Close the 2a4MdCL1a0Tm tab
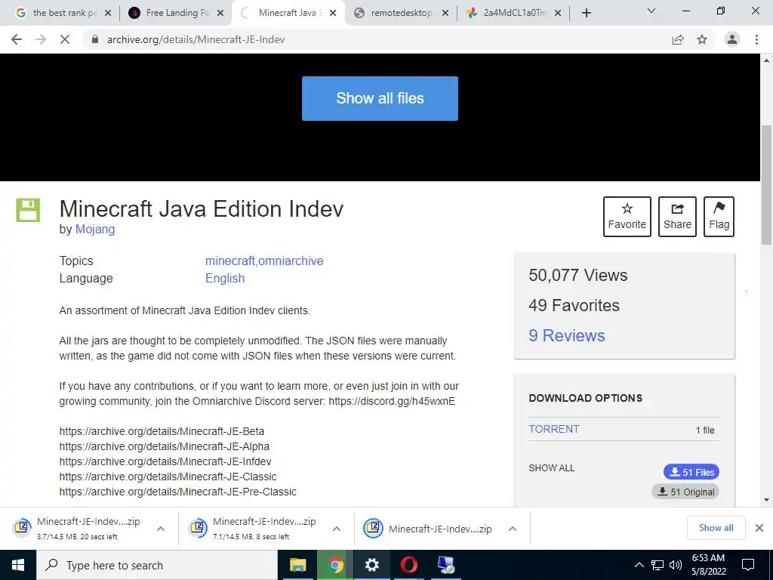The width and height of the screenshot is (773, 580). pyautogui.click(x=558, y=13)
